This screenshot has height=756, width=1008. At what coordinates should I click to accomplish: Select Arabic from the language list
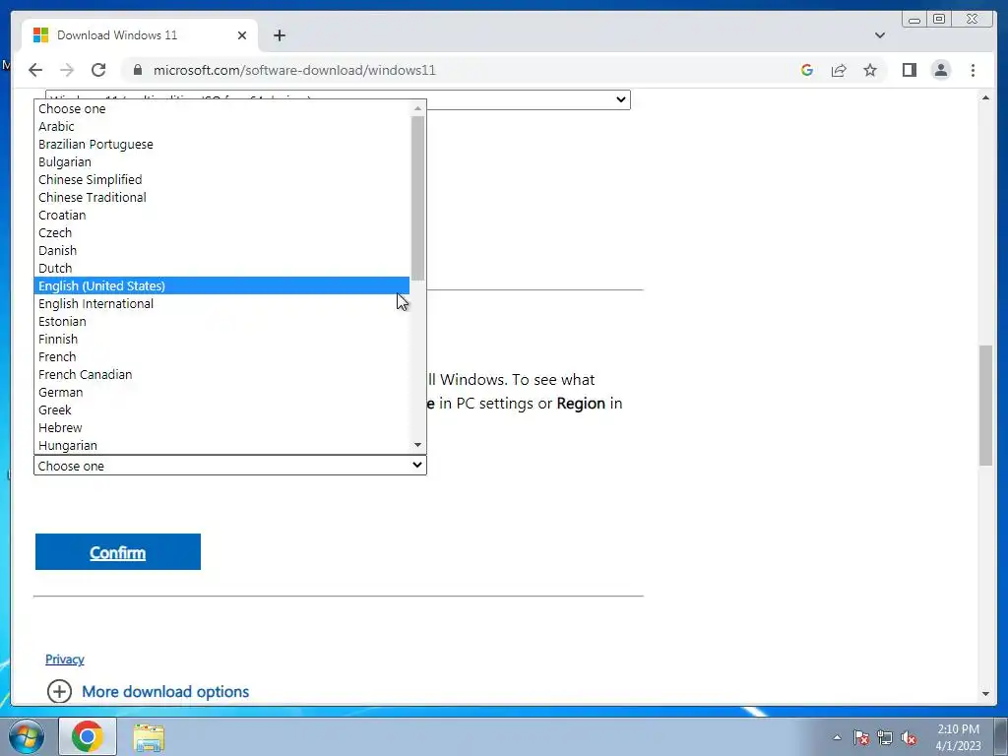click(x=221, y=127)
